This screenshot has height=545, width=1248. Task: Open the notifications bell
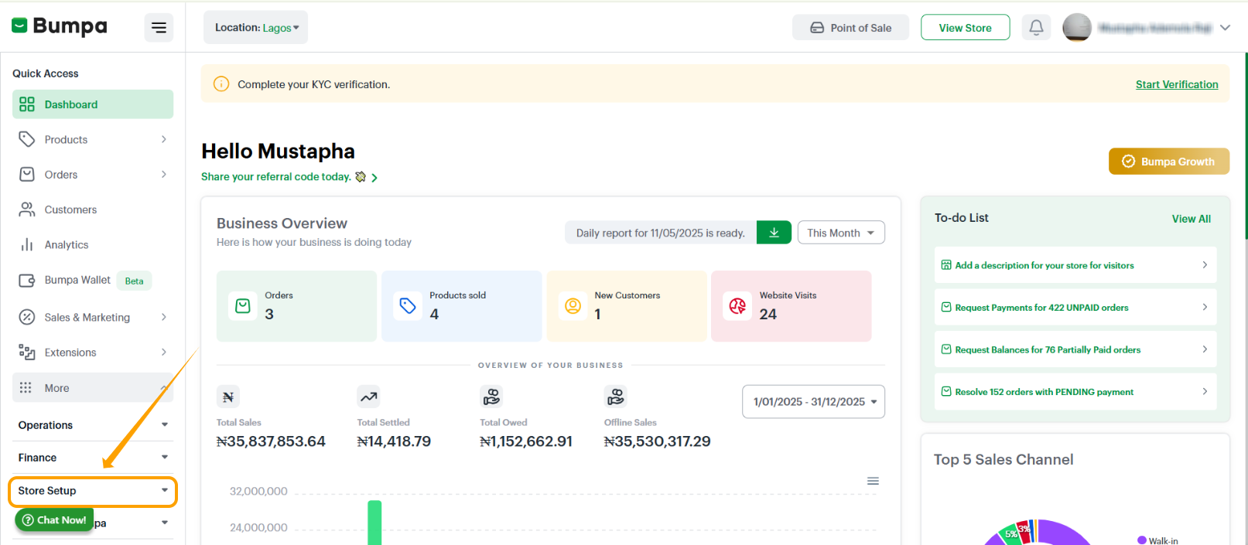(1036, 28)
